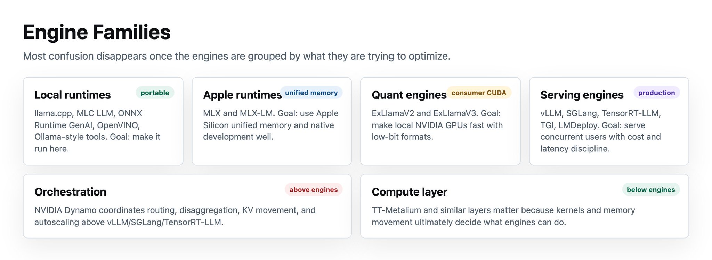Viewport: 712px width, 260px height.
Task: Open the Compute layer card title
Action: click(409, 192)
